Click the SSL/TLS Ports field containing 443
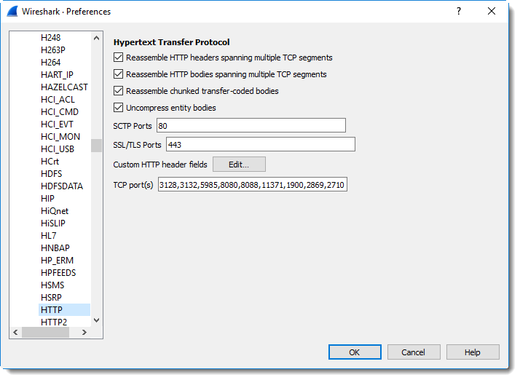Image resolution: width=520 pixels, height=380 pixels. click(260, 145)
